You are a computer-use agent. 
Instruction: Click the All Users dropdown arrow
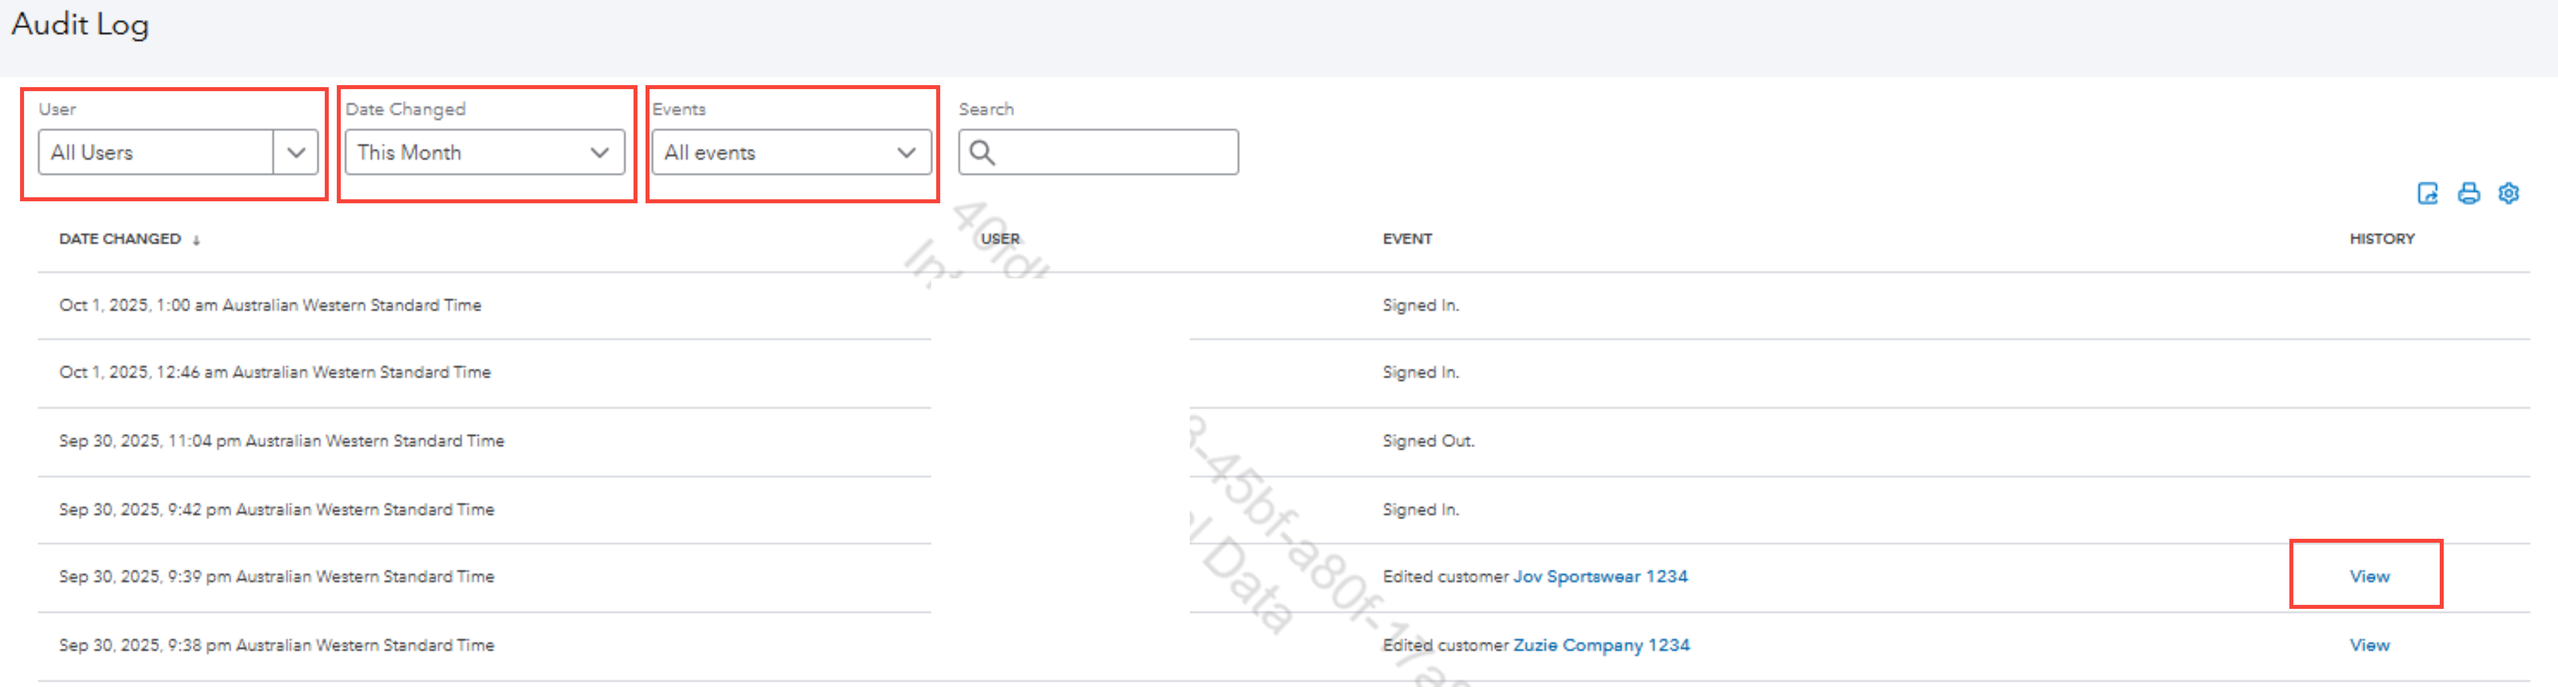pos(296,153)
